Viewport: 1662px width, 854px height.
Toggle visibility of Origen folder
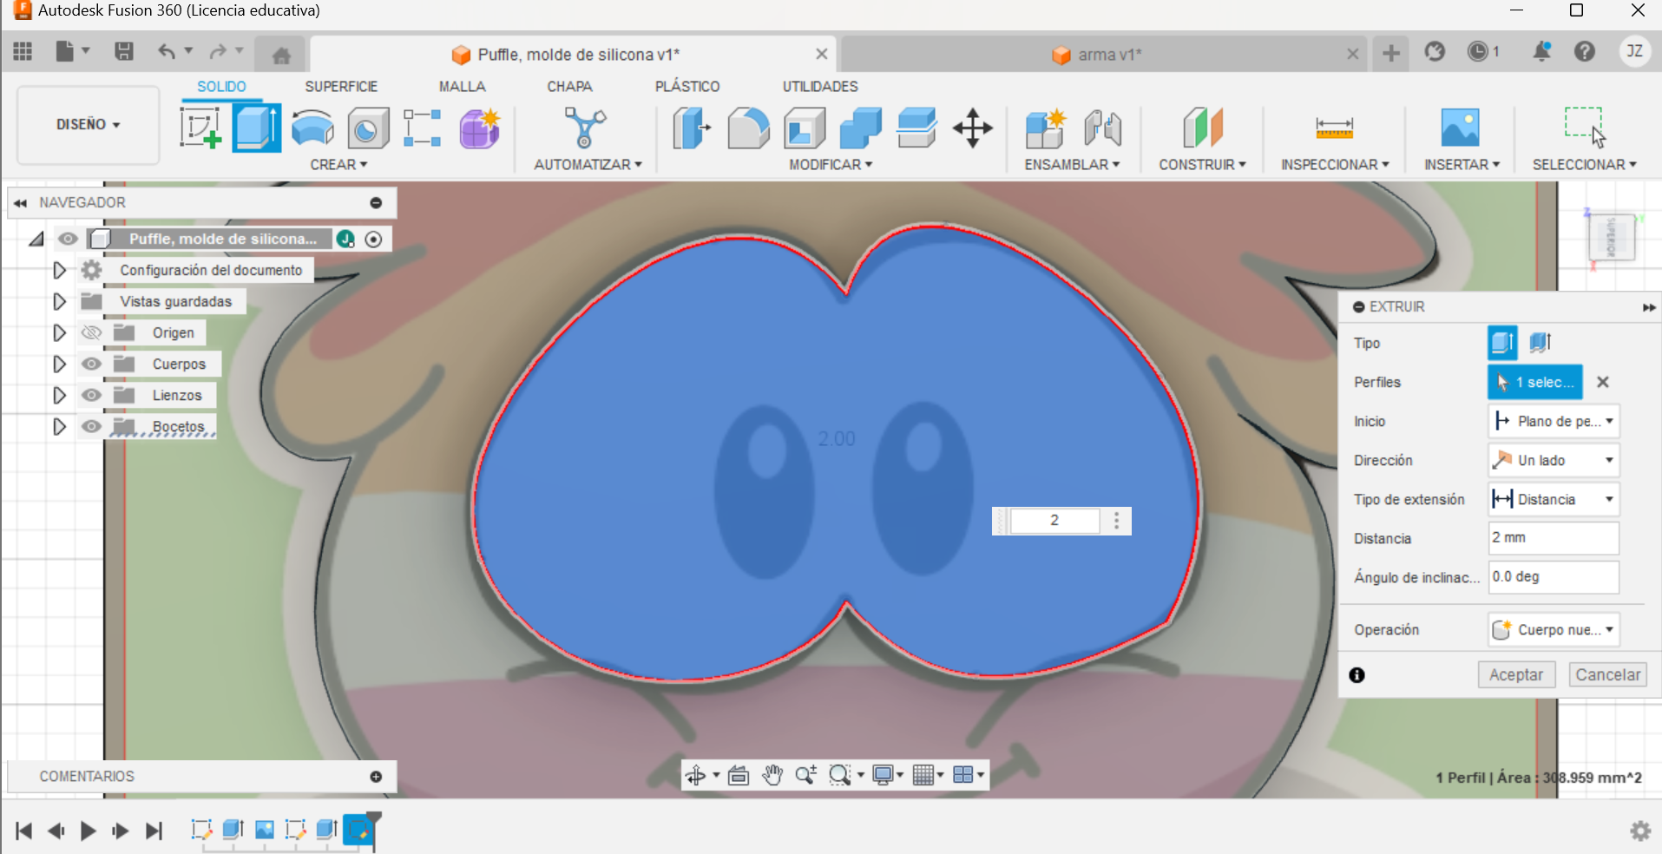pos(91,332)
